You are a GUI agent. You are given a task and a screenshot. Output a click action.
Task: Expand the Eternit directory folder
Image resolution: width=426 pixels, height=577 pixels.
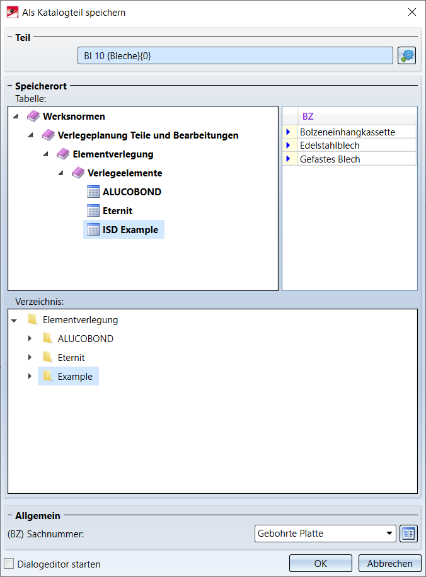[30, 358]
